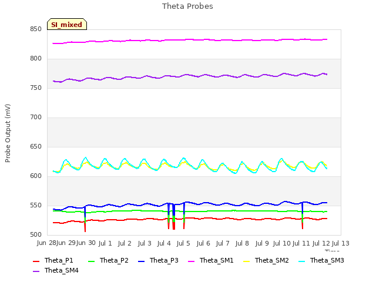Click the Theta_P1 red legend swatch
Screen dimensions: 376x282
click(x=36, y=261)
